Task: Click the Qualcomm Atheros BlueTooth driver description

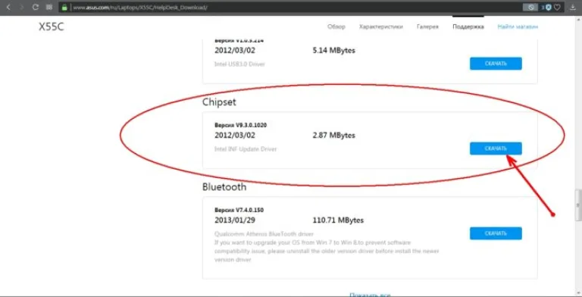Action: tap(264, 234)
